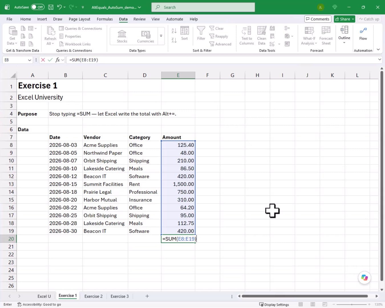Click Text to Columns
This screenshot has width=385, height=308.
click(x=247, y=36)
